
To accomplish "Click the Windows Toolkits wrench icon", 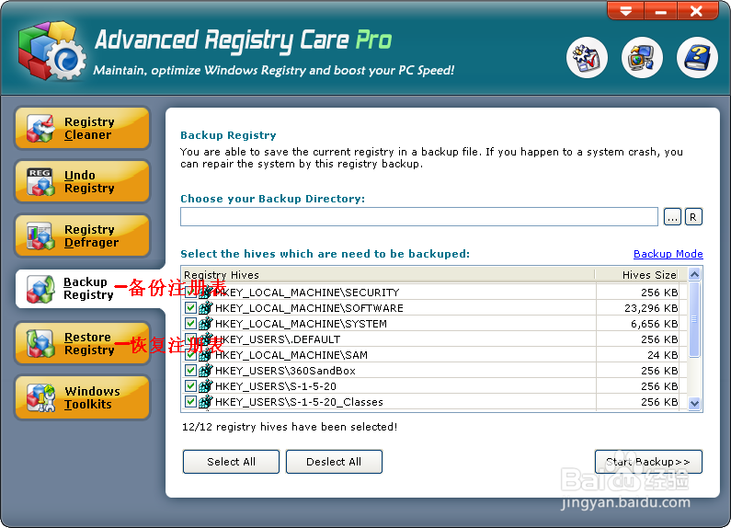I will tap(40, 398).
